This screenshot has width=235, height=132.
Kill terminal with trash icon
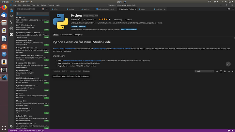point(225,71)
